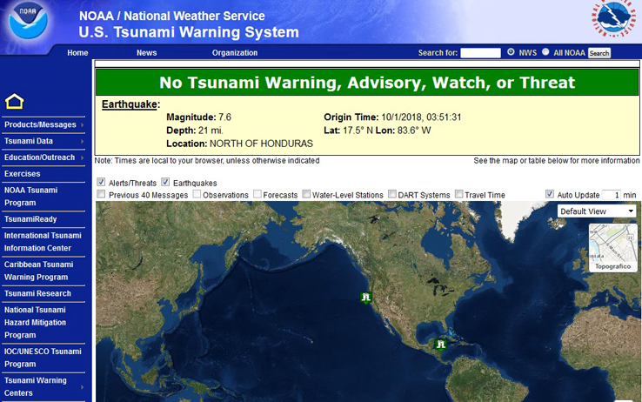Open Education/Outreach sidebar item

[x=40, y=157]
